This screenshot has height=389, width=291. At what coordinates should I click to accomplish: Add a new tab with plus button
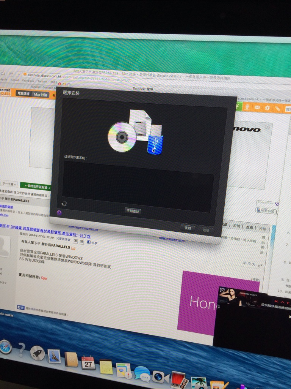click(19, 74)
